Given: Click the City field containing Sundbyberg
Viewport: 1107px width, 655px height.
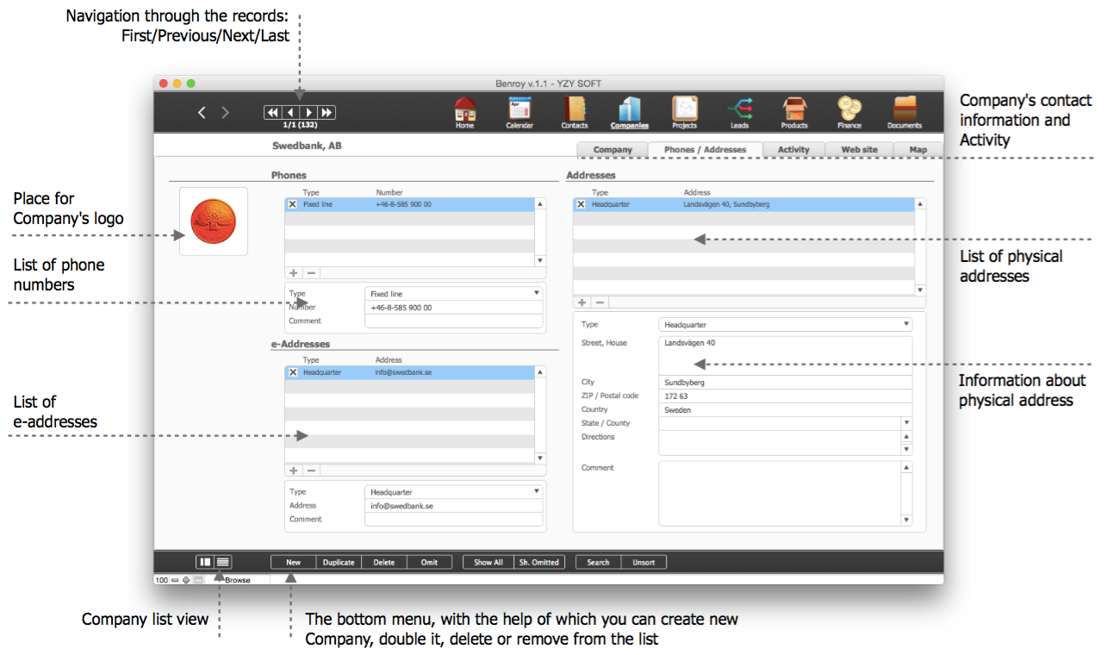Looking at the screenshot, I should tap(784, 383).
